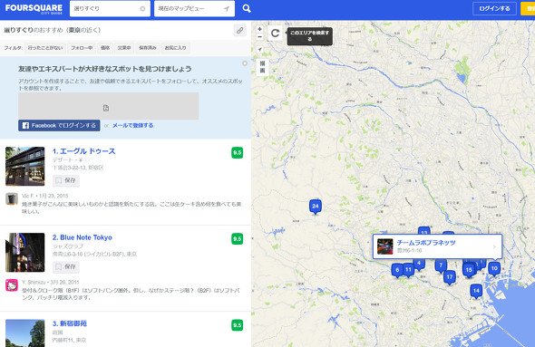Zoom out the map with the minus control
The width and height of the screenshot is (535, 347).
259,37
